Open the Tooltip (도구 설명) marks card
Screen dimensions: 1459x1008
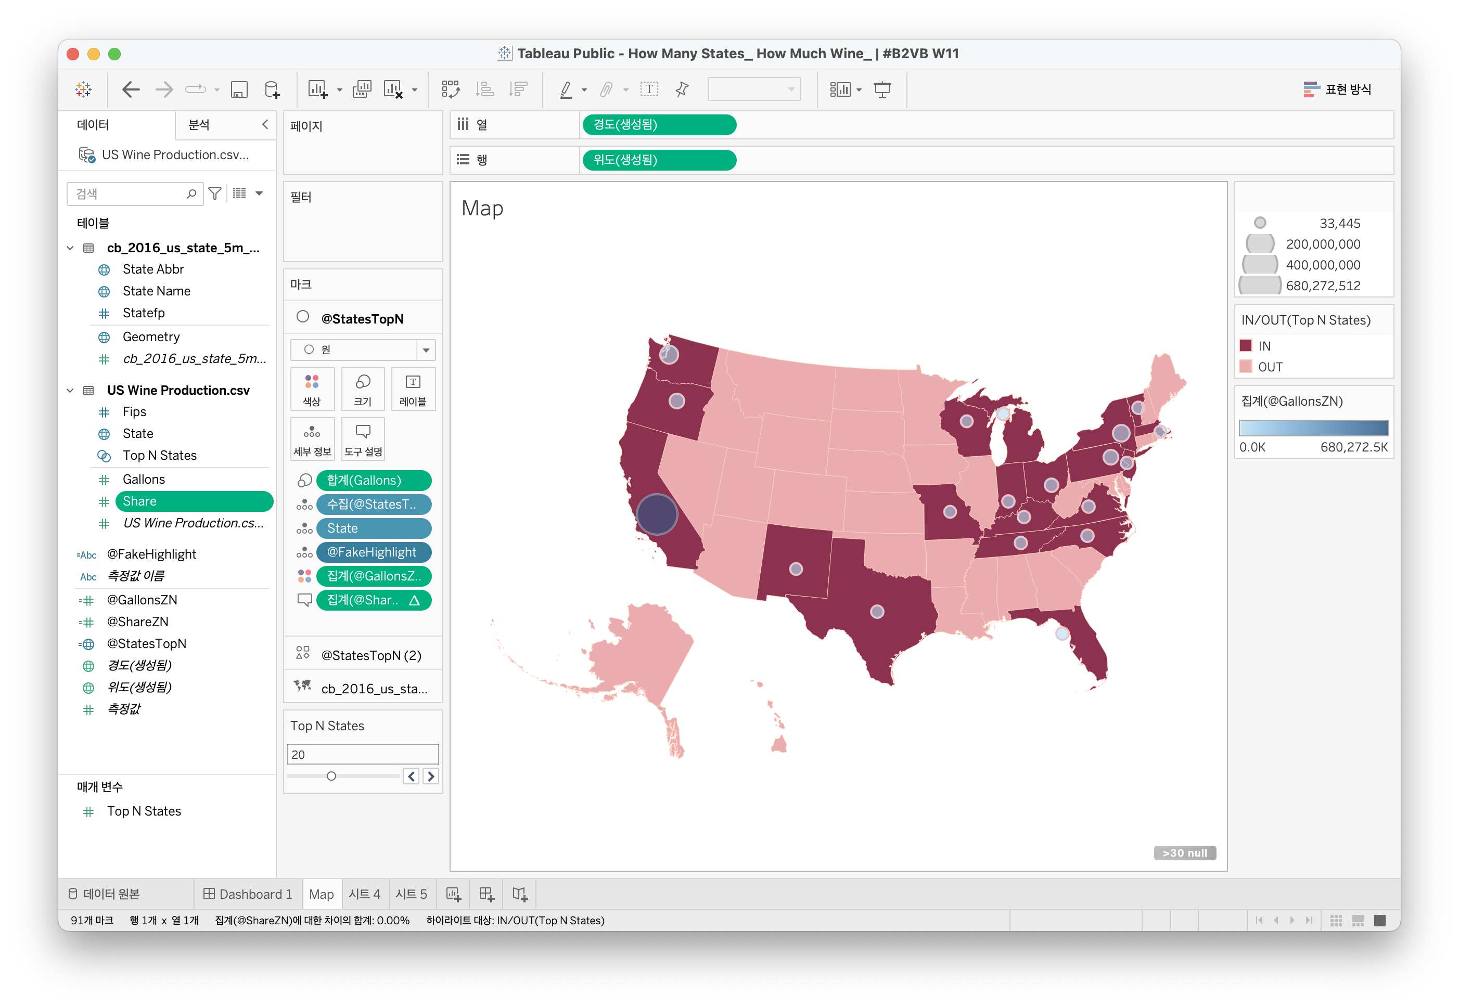pyautogui.click(x=363, y=440)
